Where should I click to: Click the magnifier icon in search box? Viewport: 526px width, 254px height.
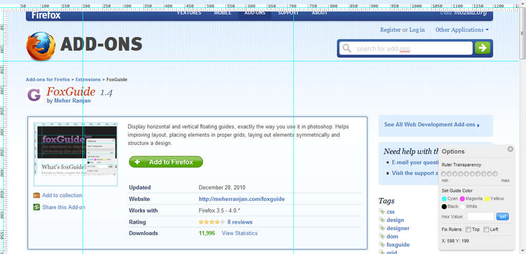347,48
